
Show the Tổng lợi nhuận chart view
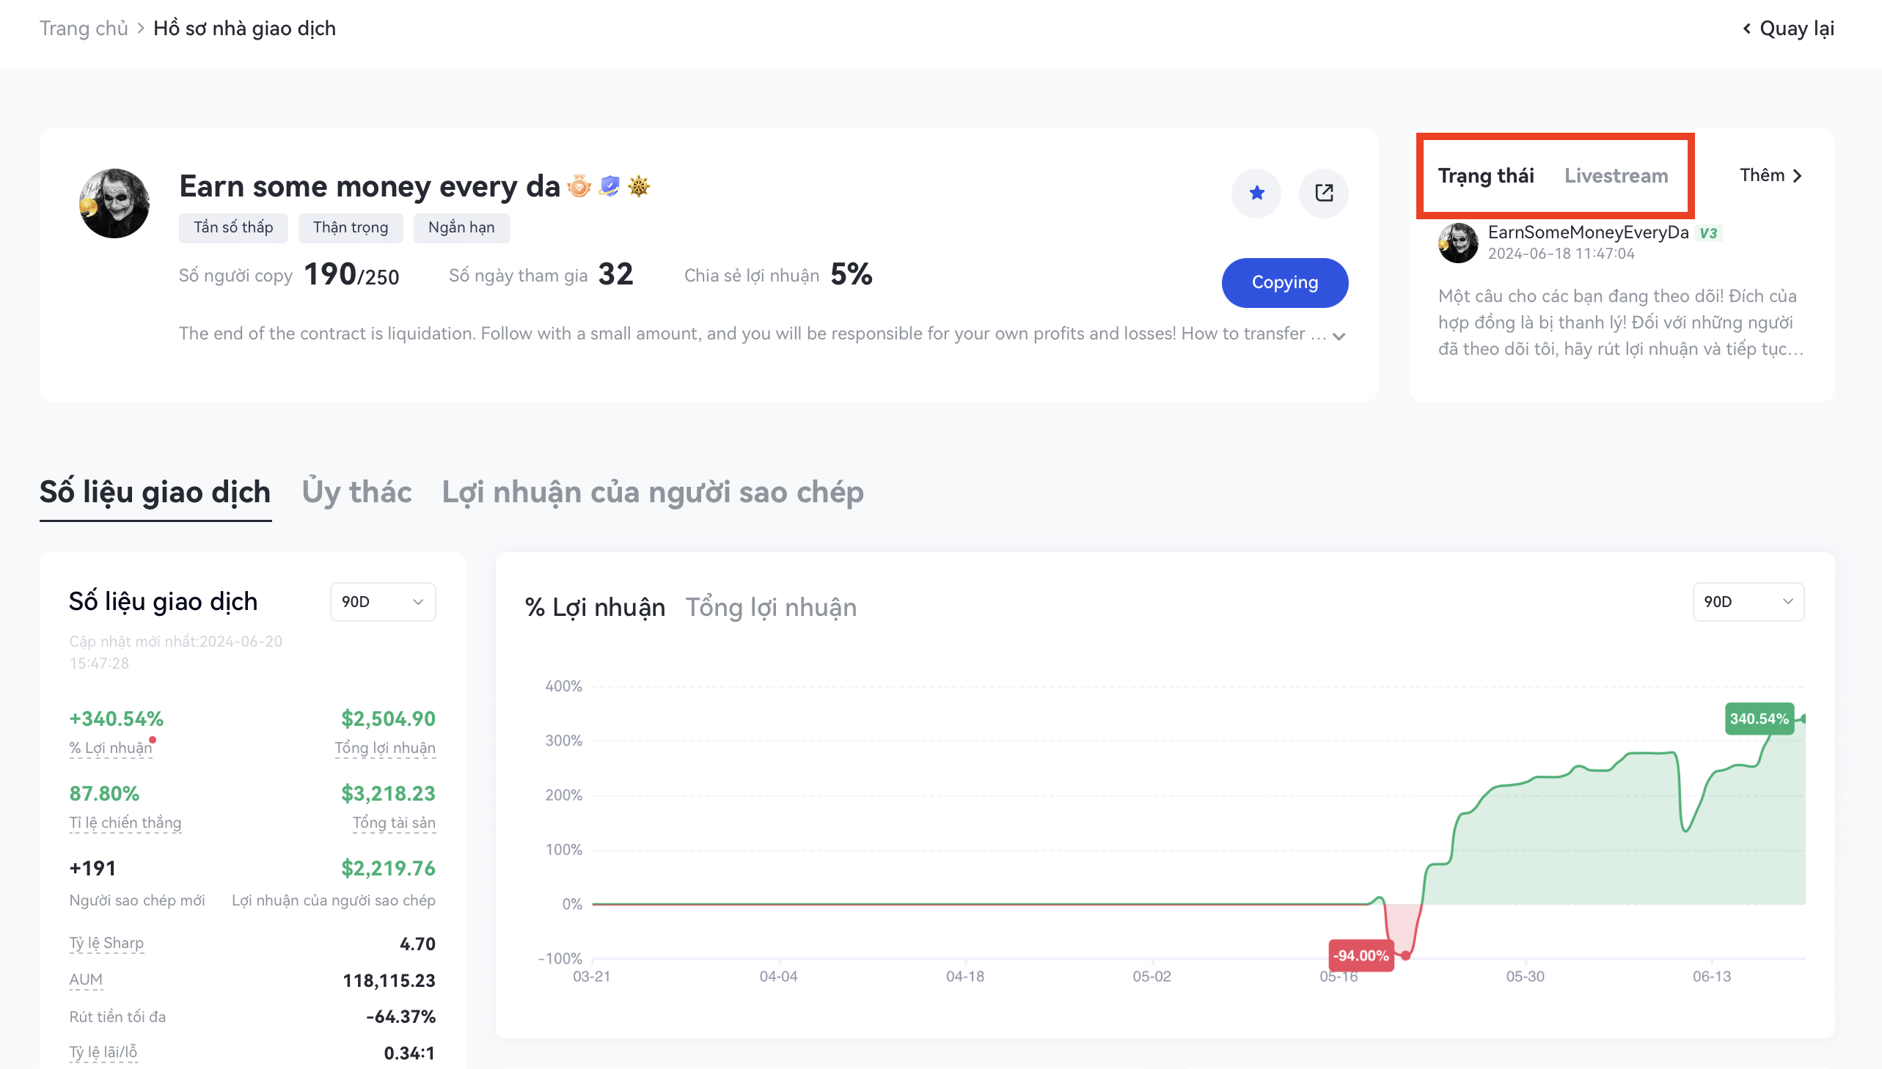[x=770, y=608]
